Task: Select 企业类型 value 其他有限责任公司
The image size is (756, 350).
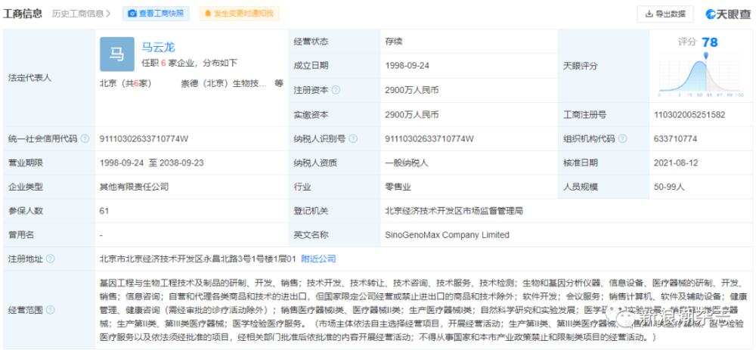Action: pos(134,187)
